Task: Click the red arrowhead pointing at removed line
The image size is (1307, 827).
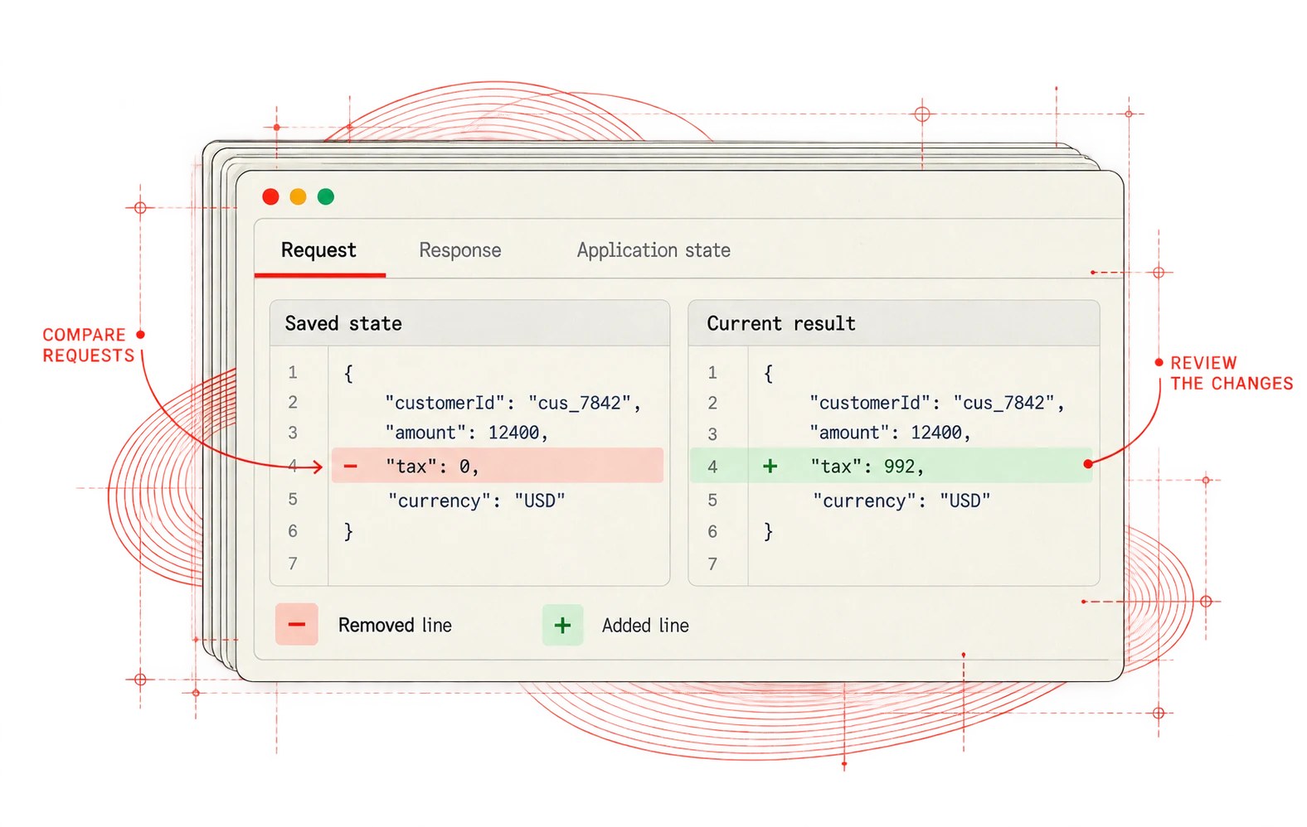Action: coord(318,467)
